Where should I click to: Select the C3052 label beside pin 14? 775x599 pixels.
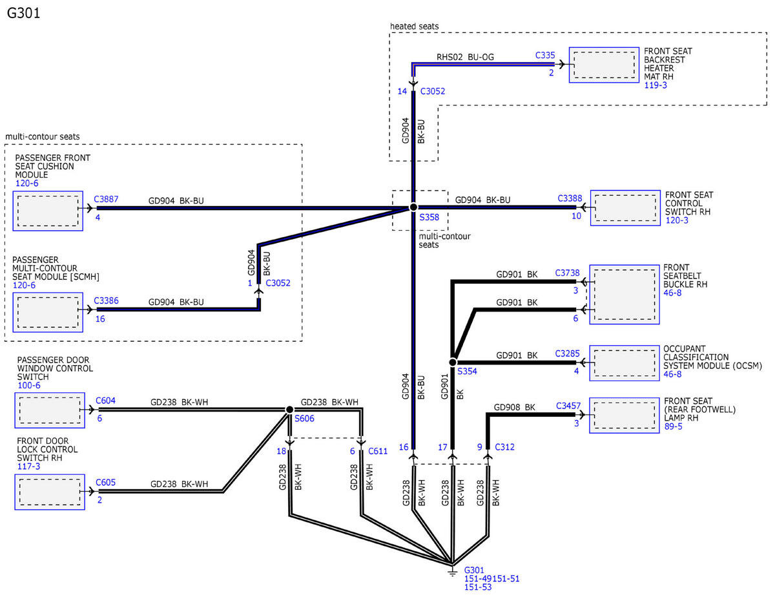[433, 91]
